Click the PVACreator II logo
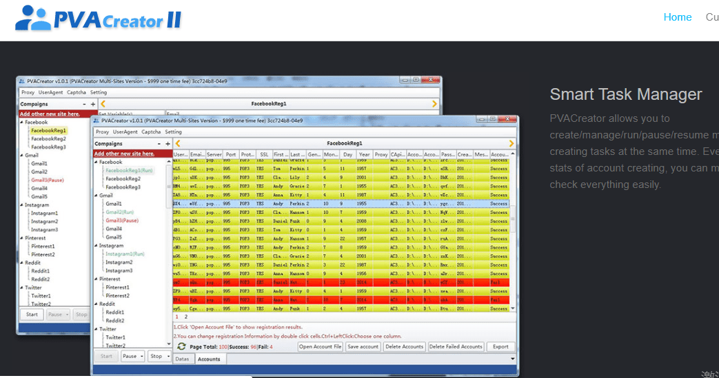This screenshot has height=378, width=719. tap(98, 19)
